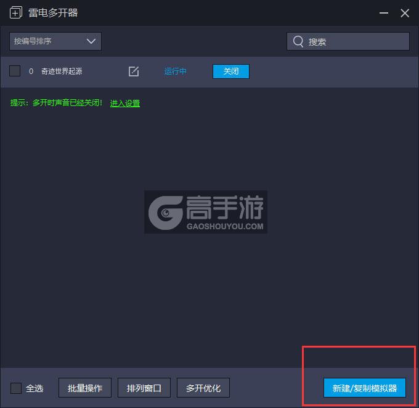Close the 雷电多开器 window

(405, 13)
